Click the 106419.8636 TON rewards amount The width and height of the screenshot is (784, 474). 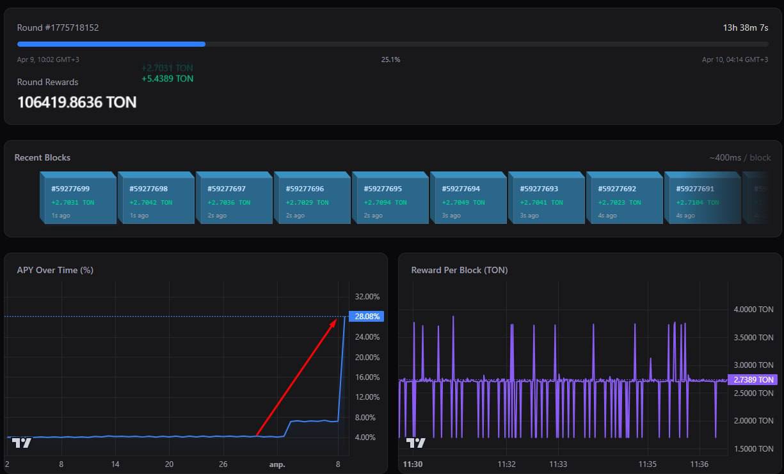77,102
